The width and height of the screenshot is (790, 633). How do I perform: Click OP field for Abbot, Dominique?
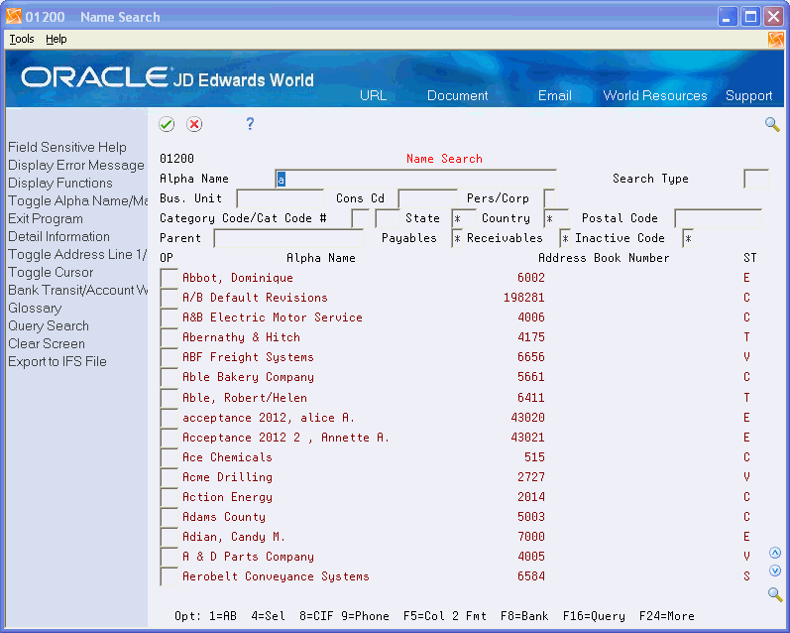tap(169, 278)
